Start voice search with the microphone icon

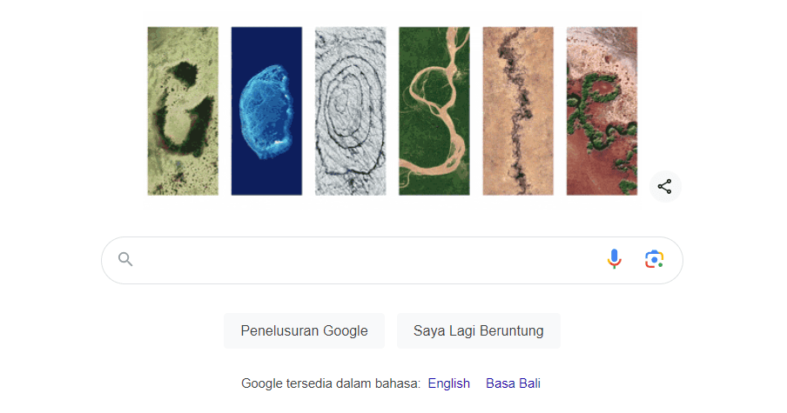tap(614, 259)
